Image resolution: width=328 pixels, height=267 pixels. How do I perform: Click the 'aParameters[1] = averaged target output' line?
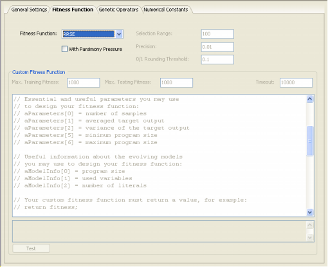[x=89, y=121]
